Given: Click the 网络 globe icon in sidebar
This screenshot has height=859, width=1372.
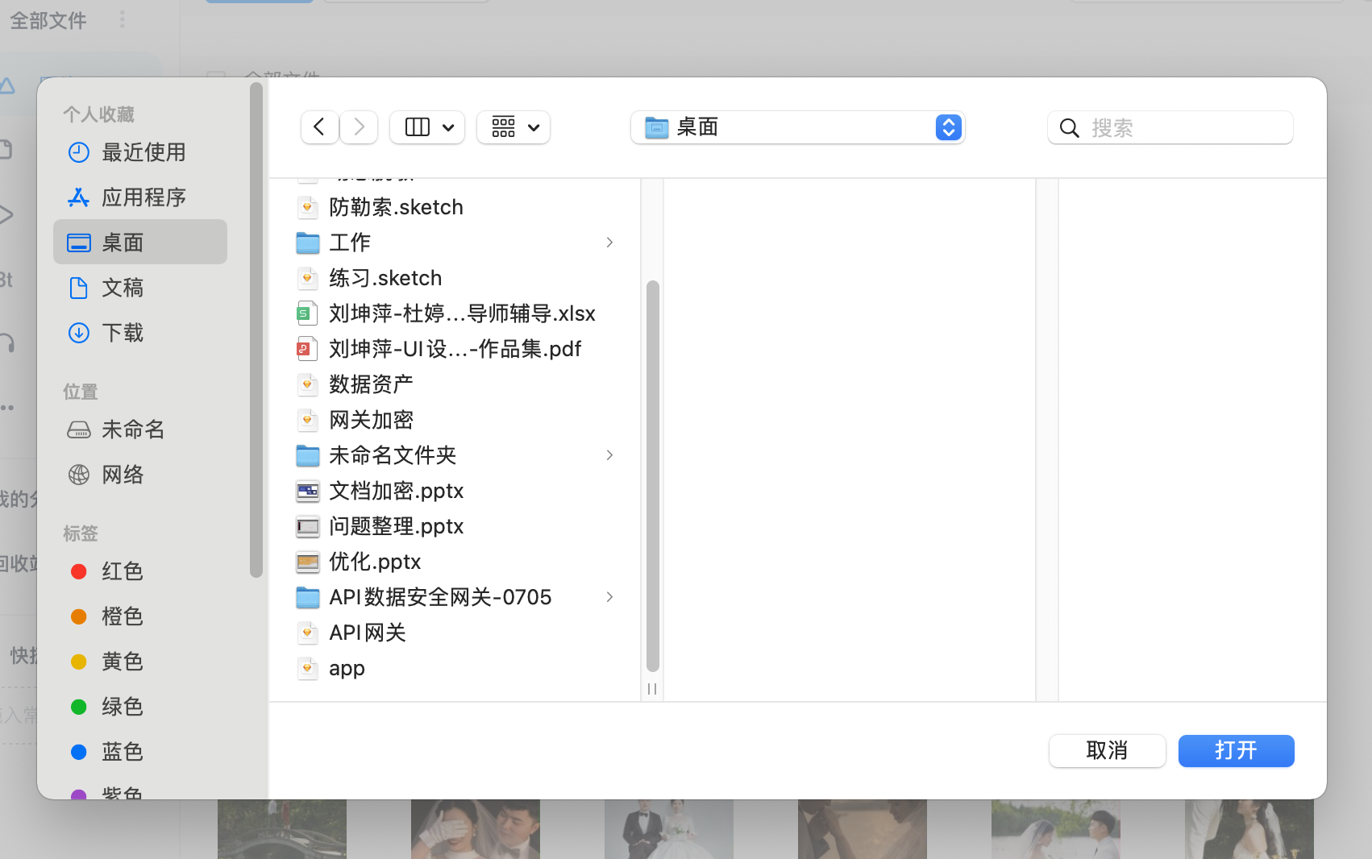Looking at the screenshot, I should [x=79, y=475].
